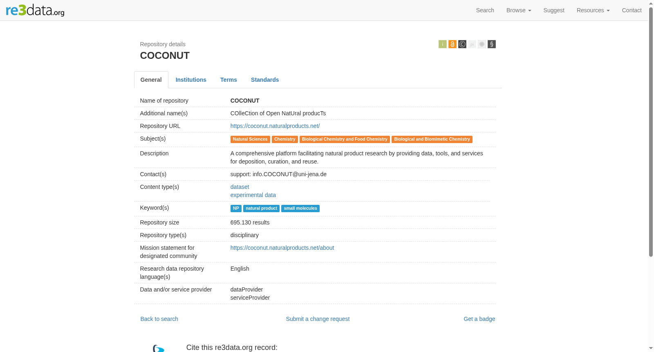
Task: Click the 'dataProvider' value text
Action: [246, 289]
